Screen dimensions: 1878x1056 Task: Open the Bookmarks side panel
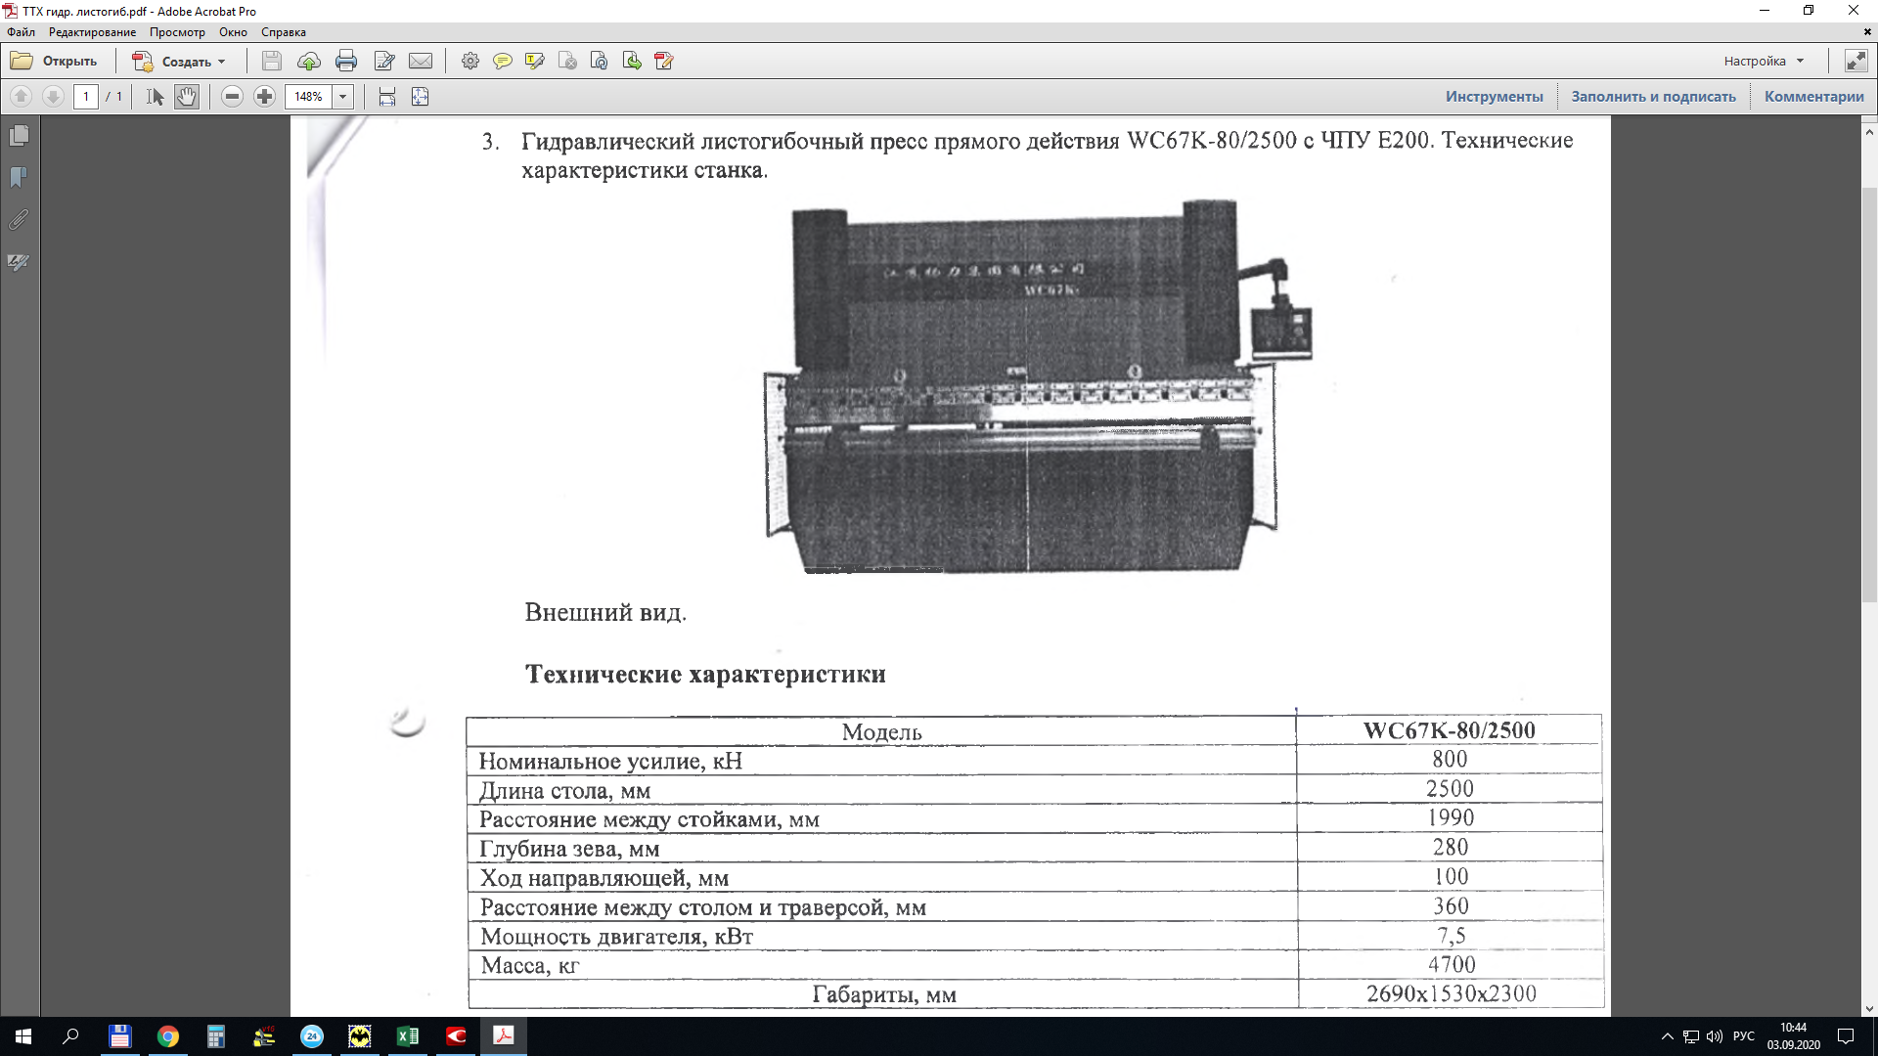pos(19,177)
